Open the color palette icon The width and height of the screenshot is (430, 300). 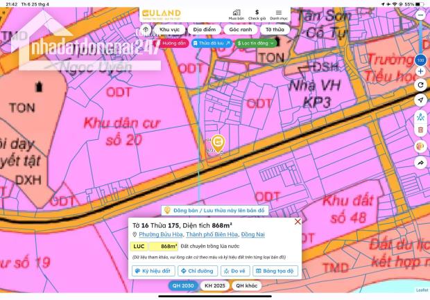[x=420, y=146]
